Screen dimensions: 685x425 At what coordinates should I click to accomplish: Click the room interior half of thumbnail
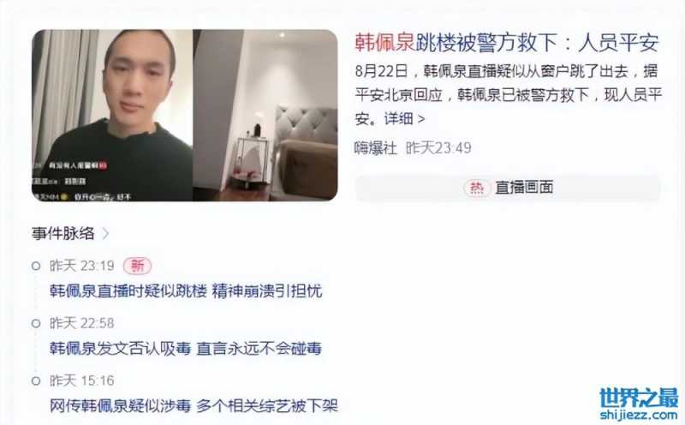coord(265,116)
